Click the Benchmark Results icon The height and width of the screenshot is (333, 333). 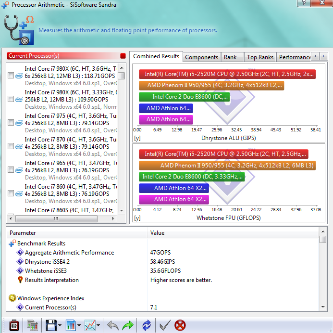[x=12, y=243]
